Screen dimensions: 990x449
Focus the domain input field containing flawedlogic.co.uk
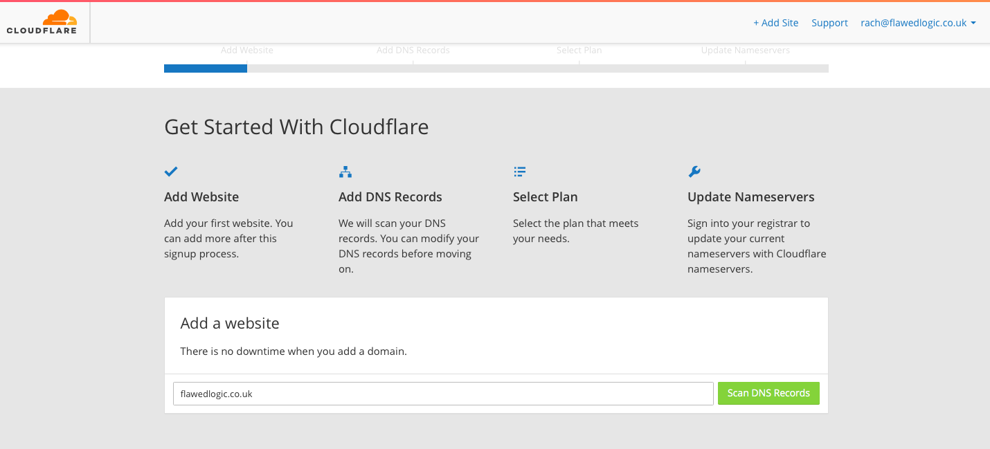coord(443,394)
